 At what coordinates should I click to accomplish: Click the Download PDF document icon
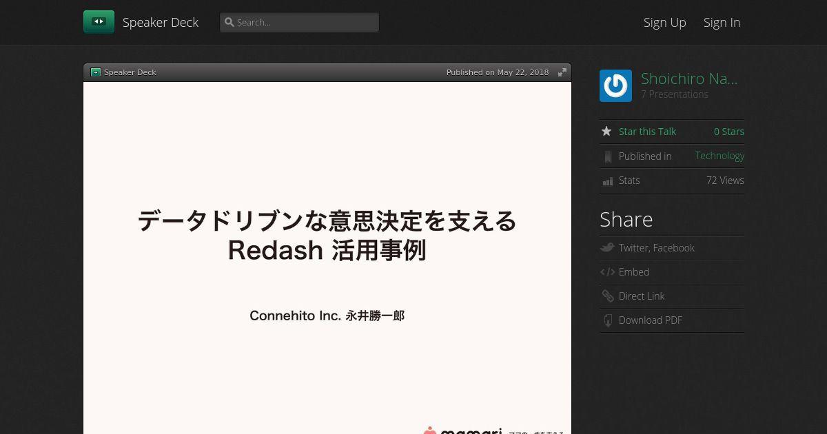(607, 320)
